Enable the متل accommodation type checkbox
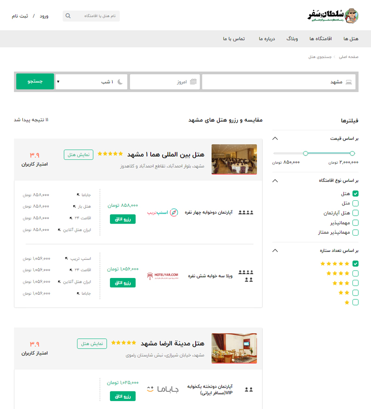This screenshot has height=409, width=371. click(355, 204)
